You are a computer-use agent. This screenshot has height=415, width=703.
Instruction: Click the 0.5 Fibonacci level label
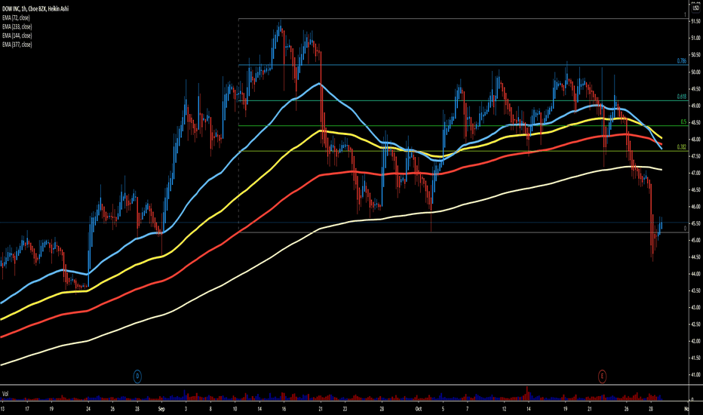tap(683, 121)
